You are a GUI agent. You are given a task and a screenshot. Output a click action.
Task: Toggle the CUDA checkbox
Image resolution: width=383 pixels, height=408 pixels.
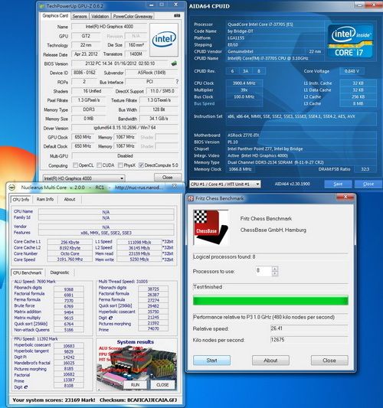point(100,165)
